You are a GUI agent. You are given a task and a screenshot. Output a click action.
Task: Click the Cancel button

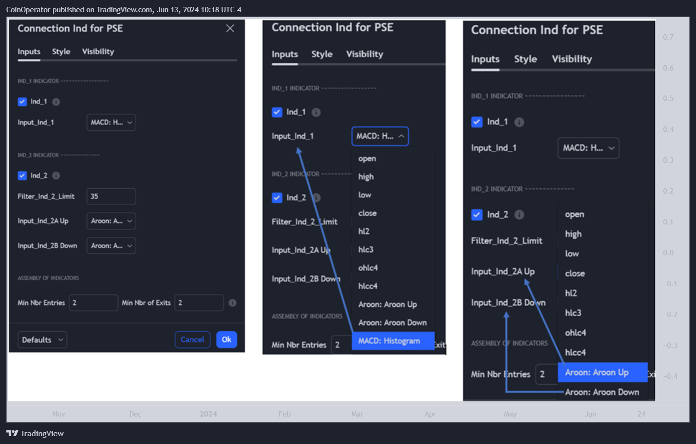tap(193, 340)
